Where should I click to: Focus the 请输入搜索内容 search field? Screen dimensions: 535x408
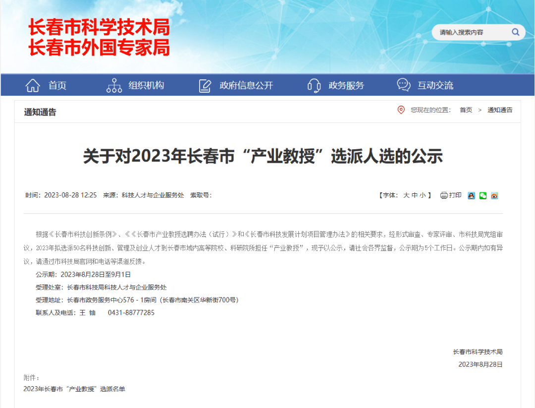coord(471,32)
